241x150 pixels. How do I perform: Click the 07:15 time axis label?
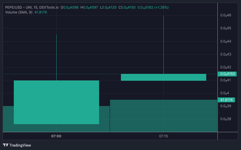click(163, 136)
